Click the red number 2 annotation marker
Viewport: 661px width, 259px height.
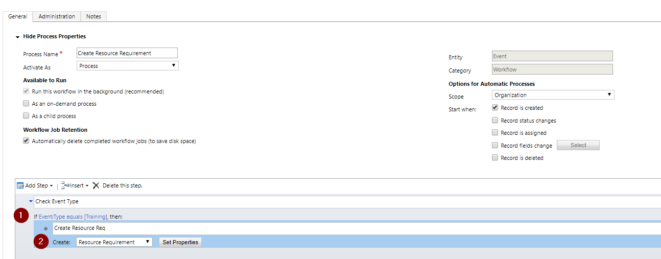tap(41, 242)
